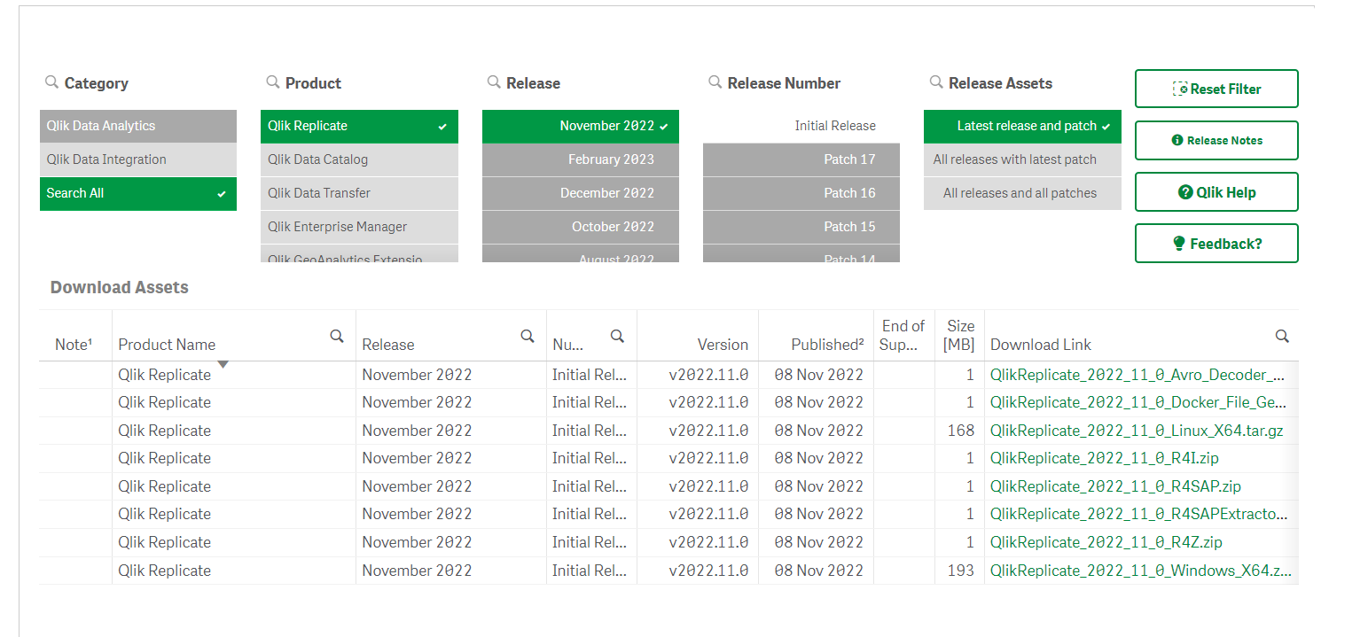This screenshot has height=637, width=1368.
Task: Click the search icon beside Release Number
Action: click(715, 82)
